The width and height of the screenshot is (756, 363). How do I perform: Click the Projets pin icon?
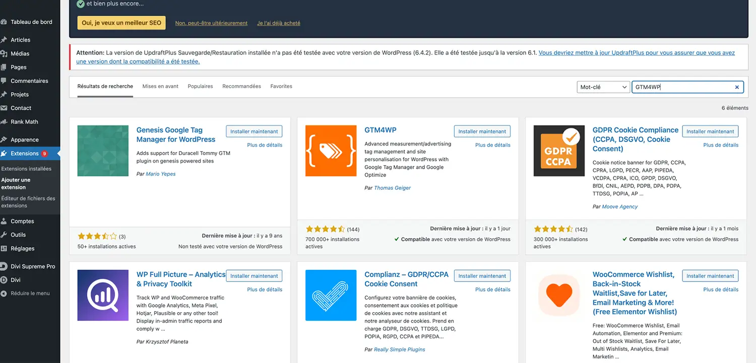[x=4, y=94]
